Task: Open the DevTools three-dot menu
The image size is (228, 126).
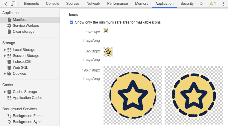Action: tap(224, 4)
